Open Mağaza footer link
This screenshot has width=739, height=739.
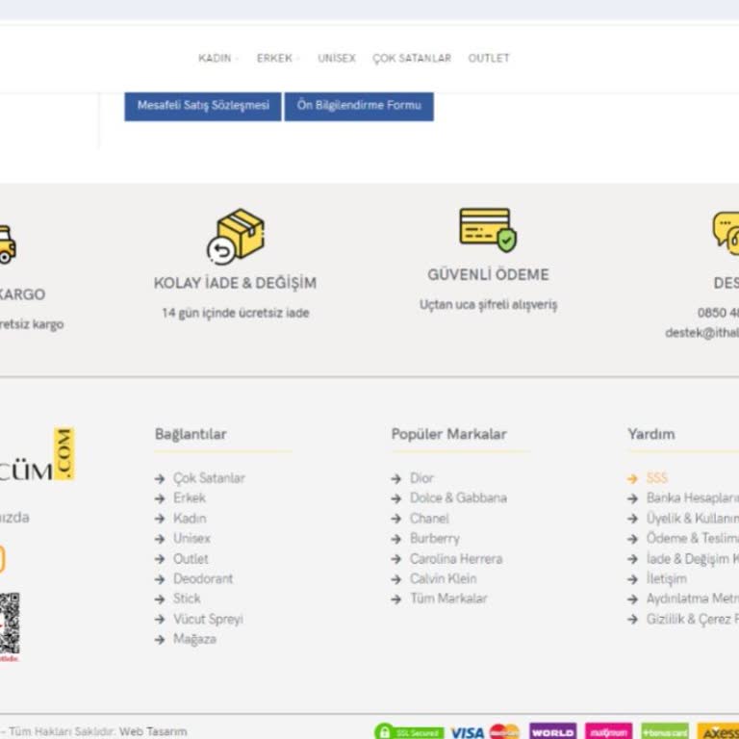point(194,639)
